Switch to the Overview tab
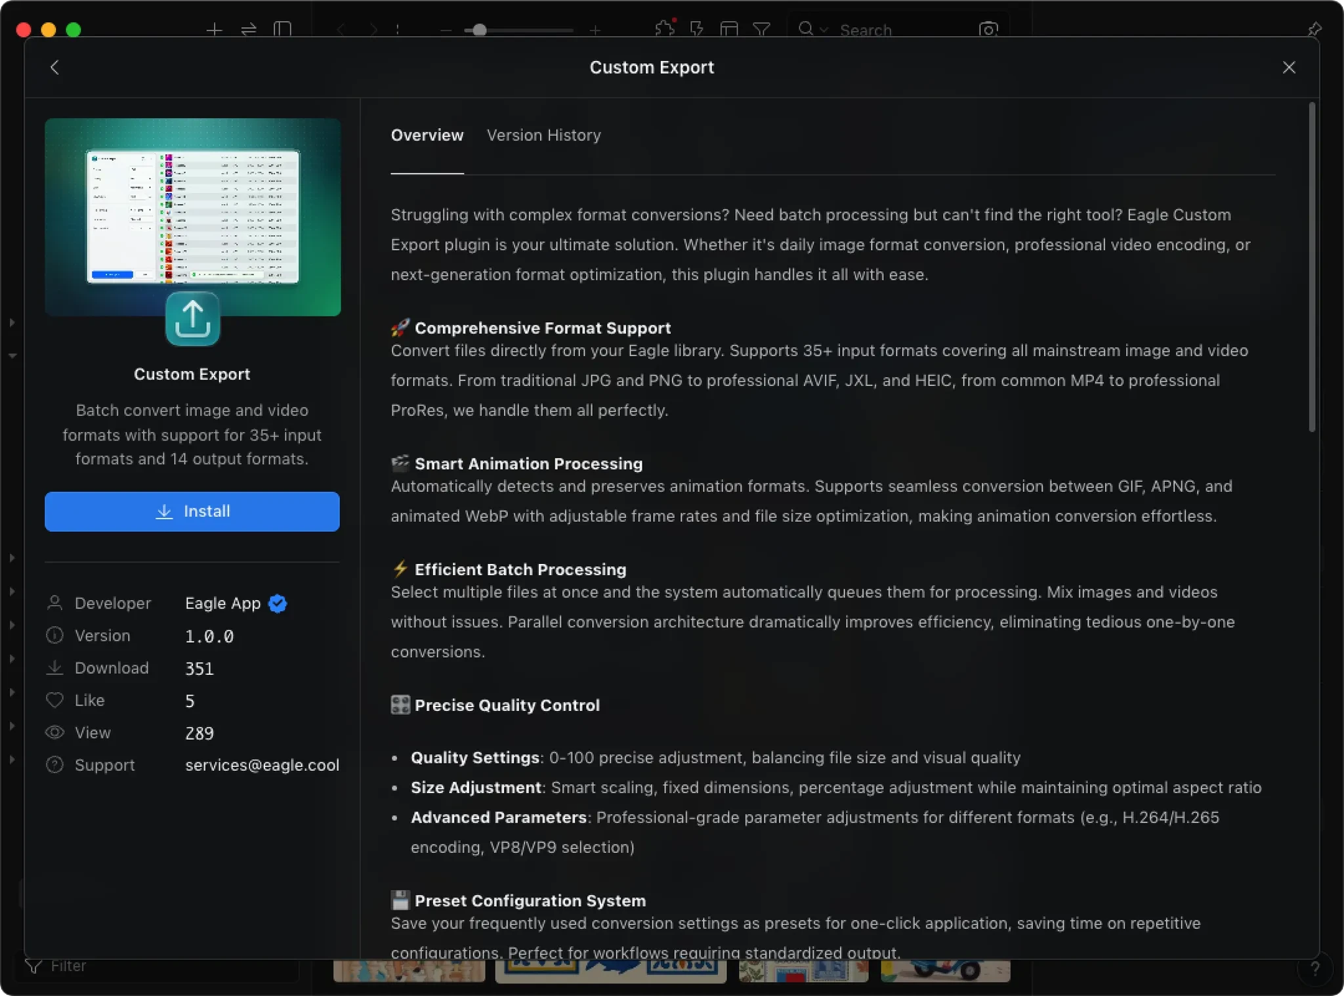 (x=427, y=135)
